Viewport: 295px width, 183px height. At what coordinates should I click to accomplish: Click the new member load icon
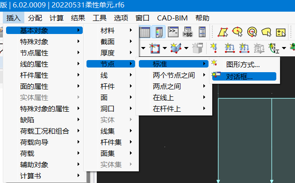pos(230,48)
